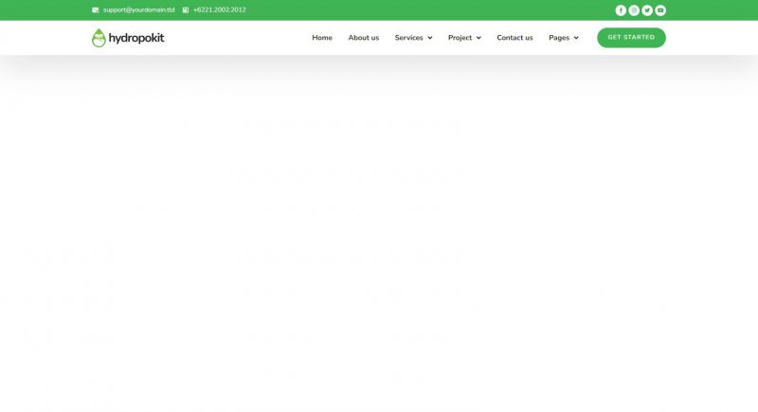Open the About us page
Screen dimensions: 758x412
click(x=363, y=38)
